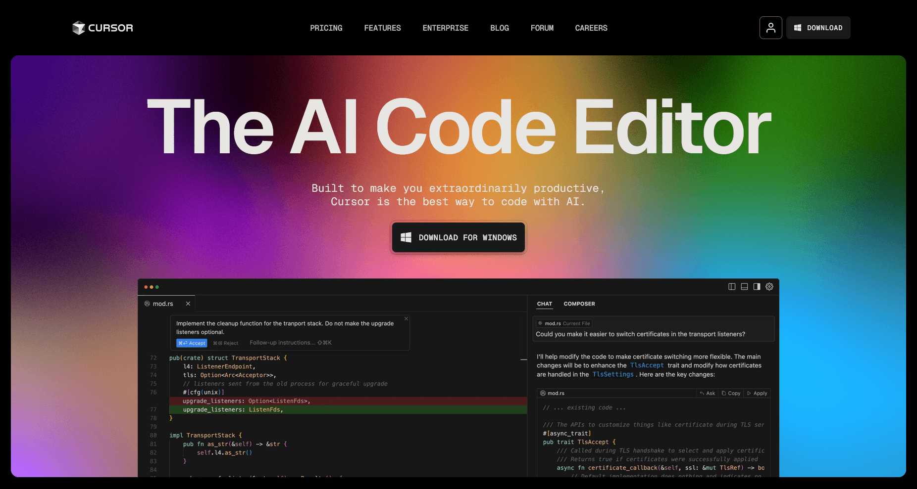Open the PRICING page
The width and height of the screenshot is (917, 489).
(326, 28)
